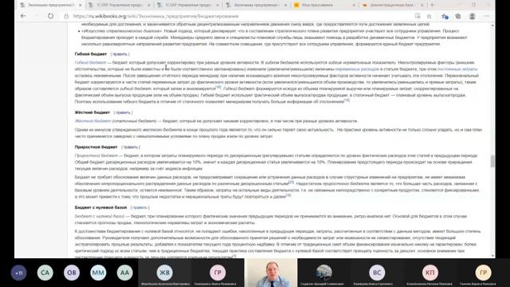Select participant tile КП
510x287 pixels.
(x=430, y=273)
